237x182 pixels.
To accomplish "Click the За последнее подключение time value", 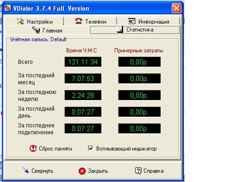I will tap(83, 128).
